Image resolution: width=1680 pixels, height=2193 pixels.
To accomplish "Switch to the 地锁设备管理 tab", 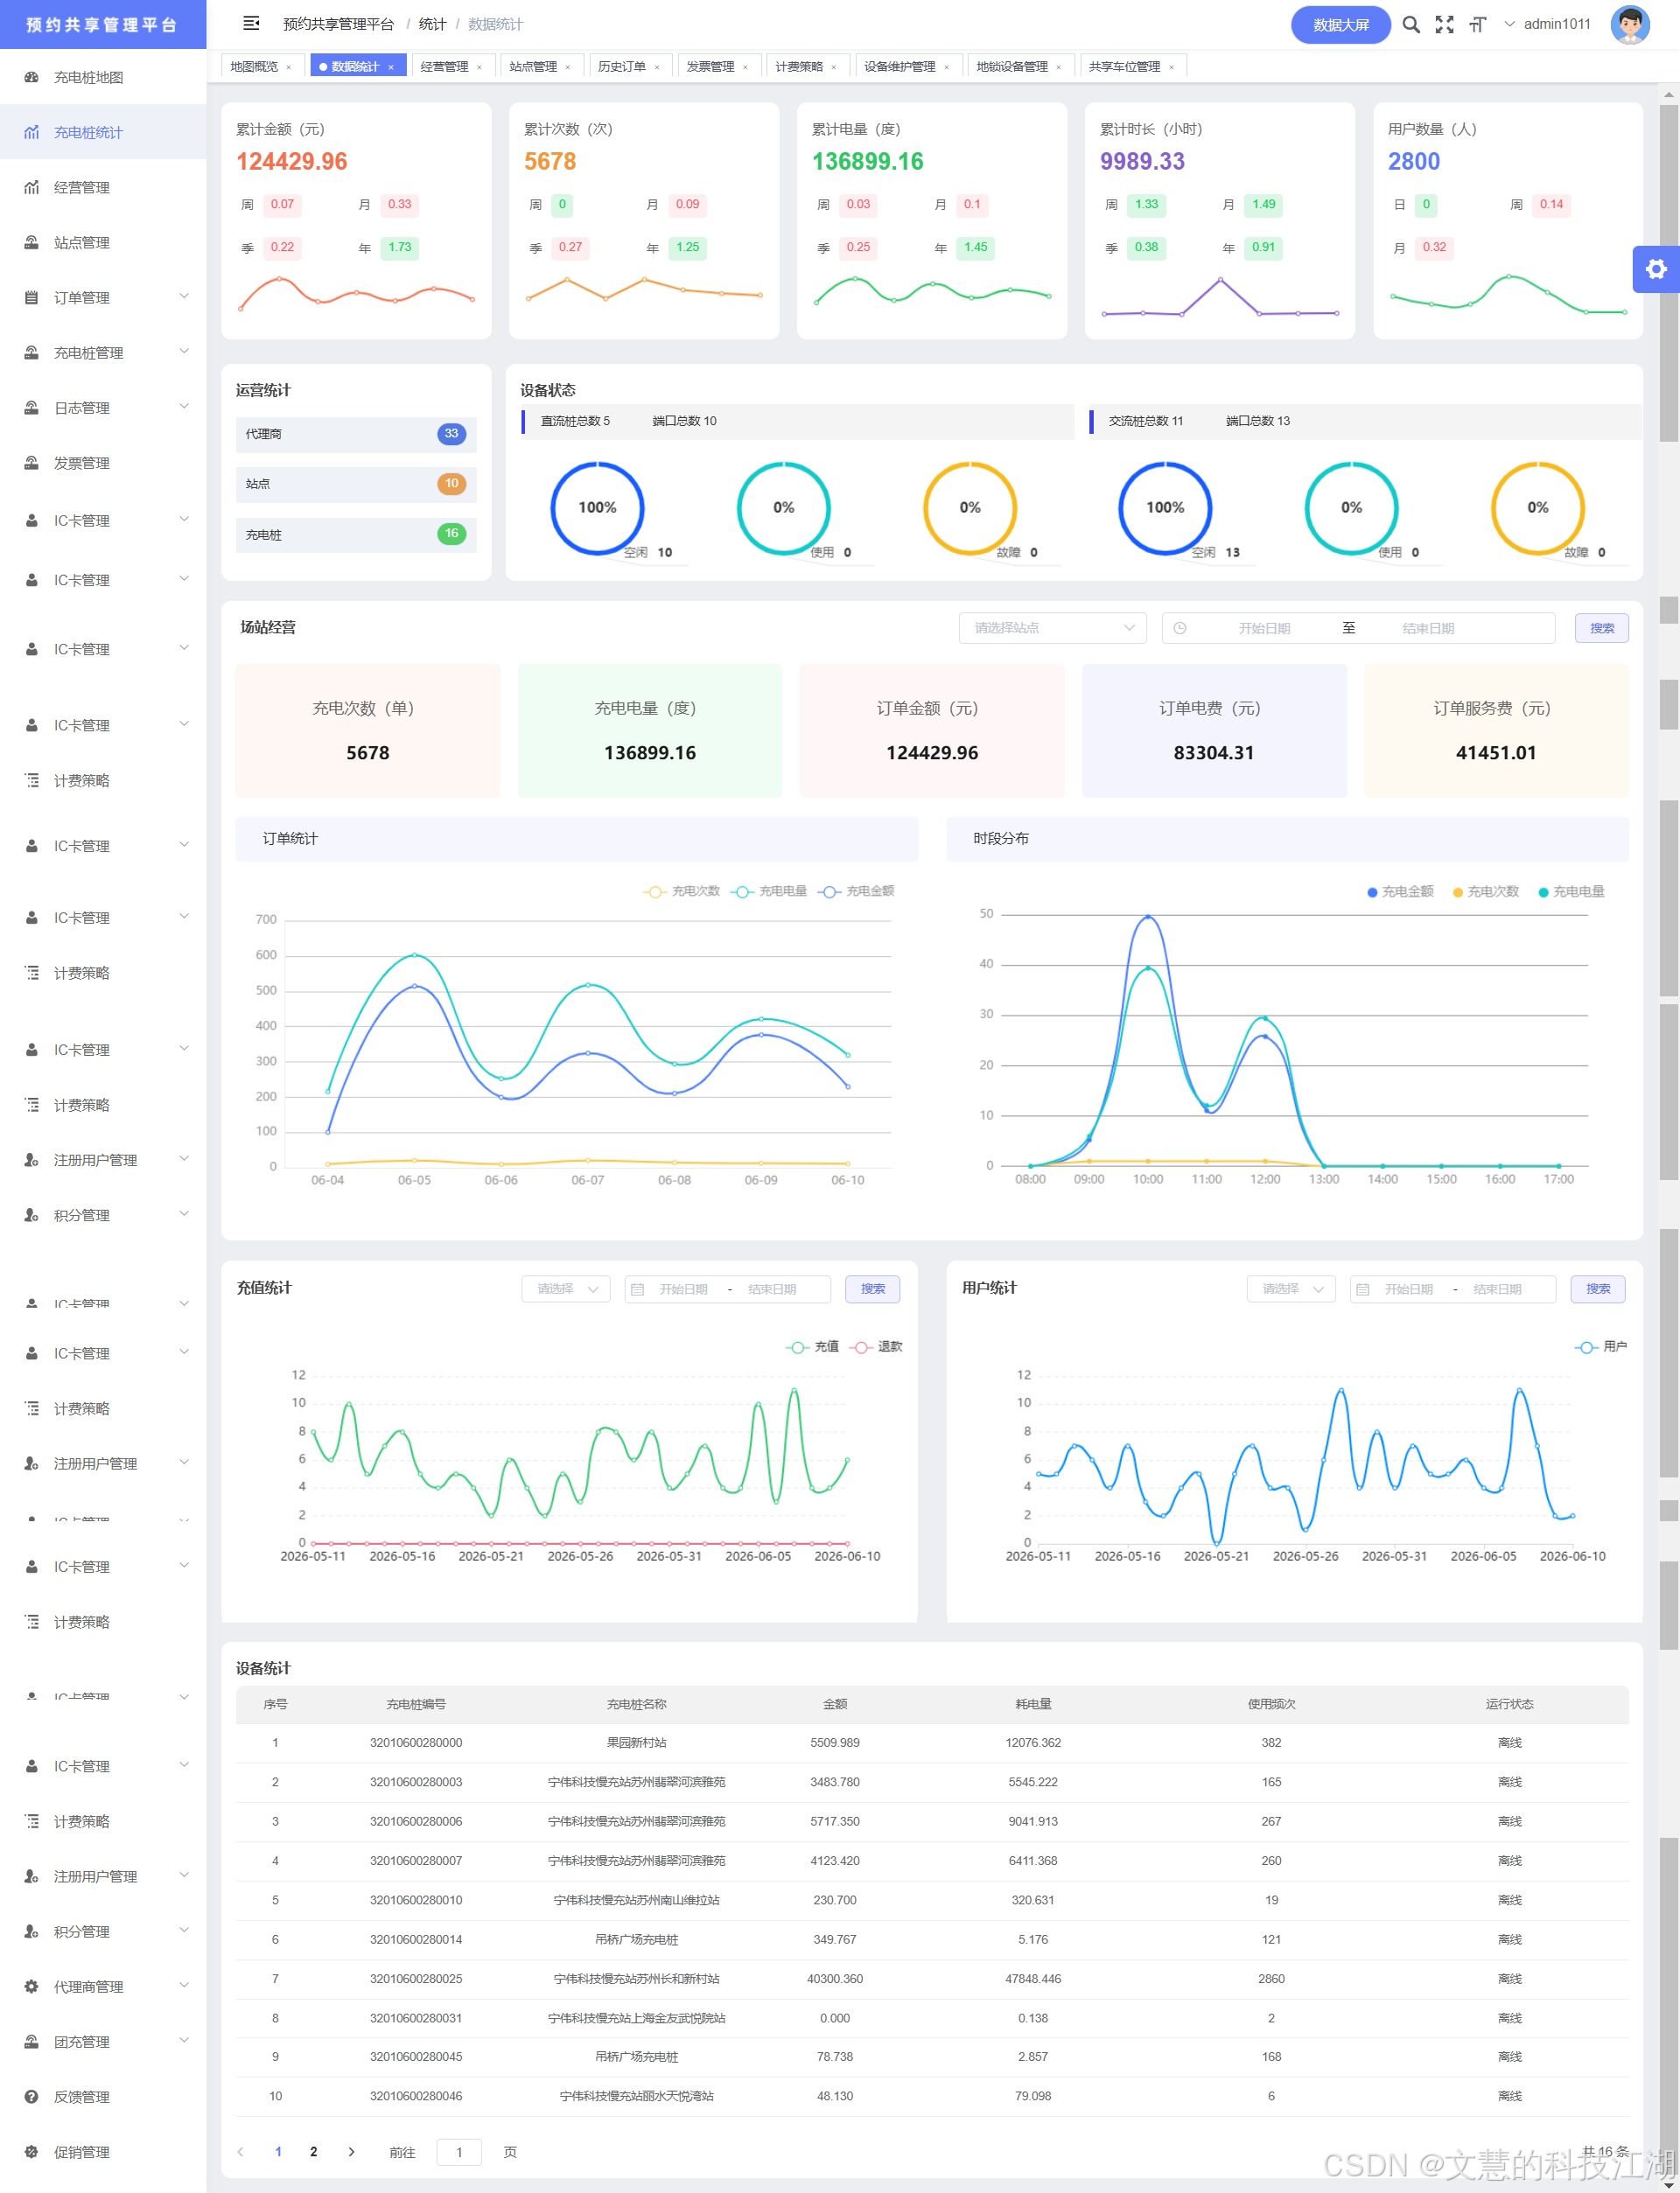I will click(x=1012, y=67).
